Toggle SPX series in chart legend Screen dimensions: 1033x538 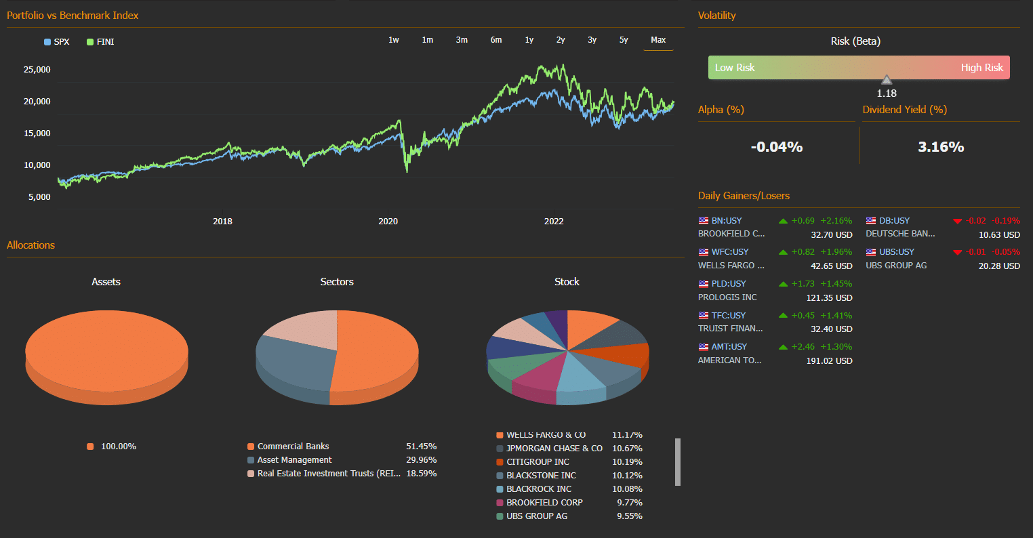(57, 42)
